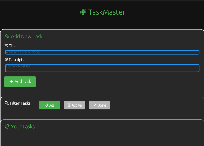Click the magnifier icon beside Filter Tasks
Viewport: 204px width, 146px height.
point(7,103)
